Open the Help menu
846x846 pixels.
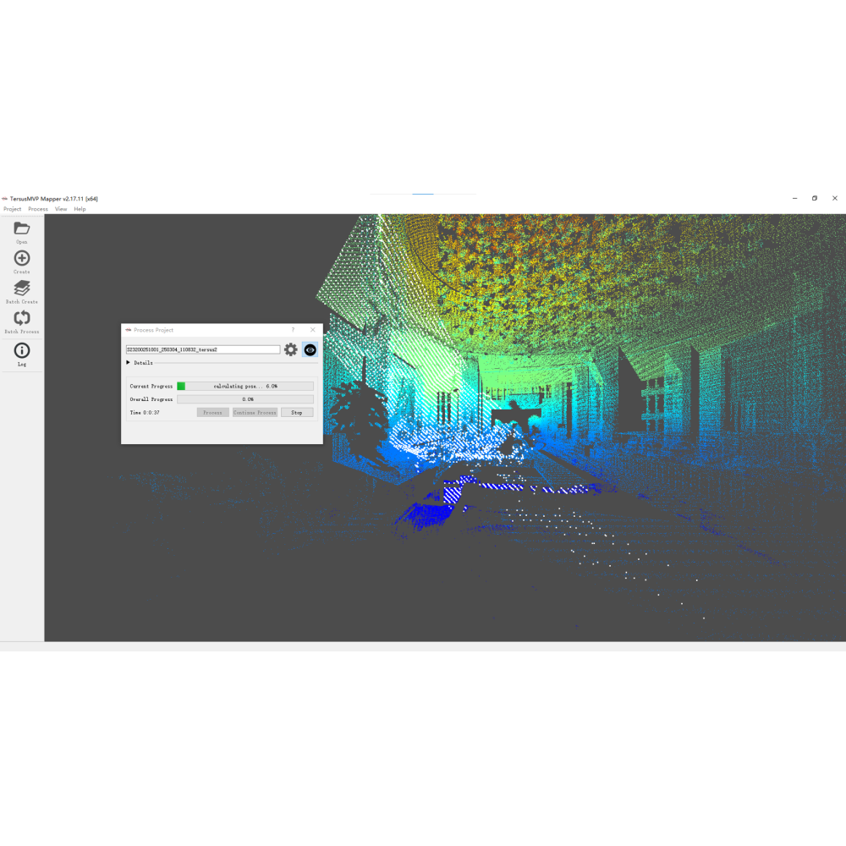(80, 209)
